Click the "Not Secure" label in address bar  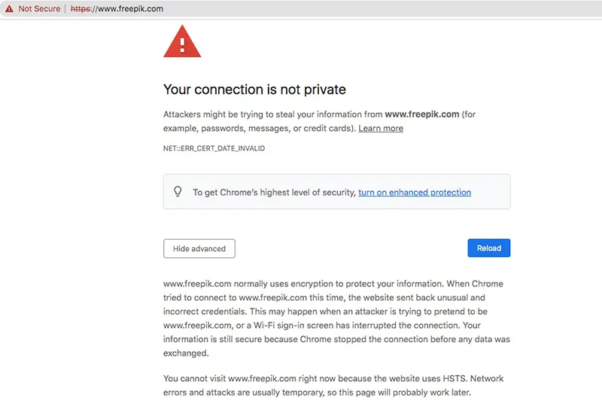(x=39, y=9)
